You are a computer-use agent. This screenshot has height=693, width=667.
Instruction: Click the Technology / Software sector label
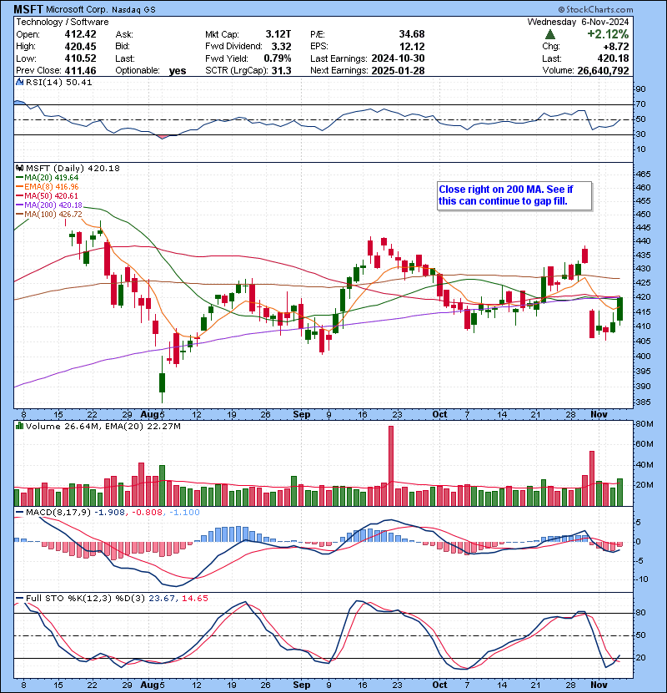tap(63, 22)
